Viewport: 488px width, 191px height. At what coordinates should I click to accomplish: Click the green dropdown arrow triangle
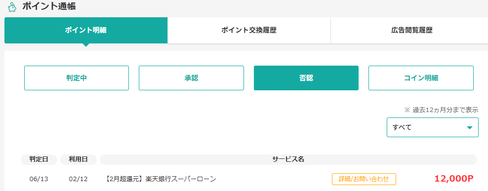[x=470, y=127]
